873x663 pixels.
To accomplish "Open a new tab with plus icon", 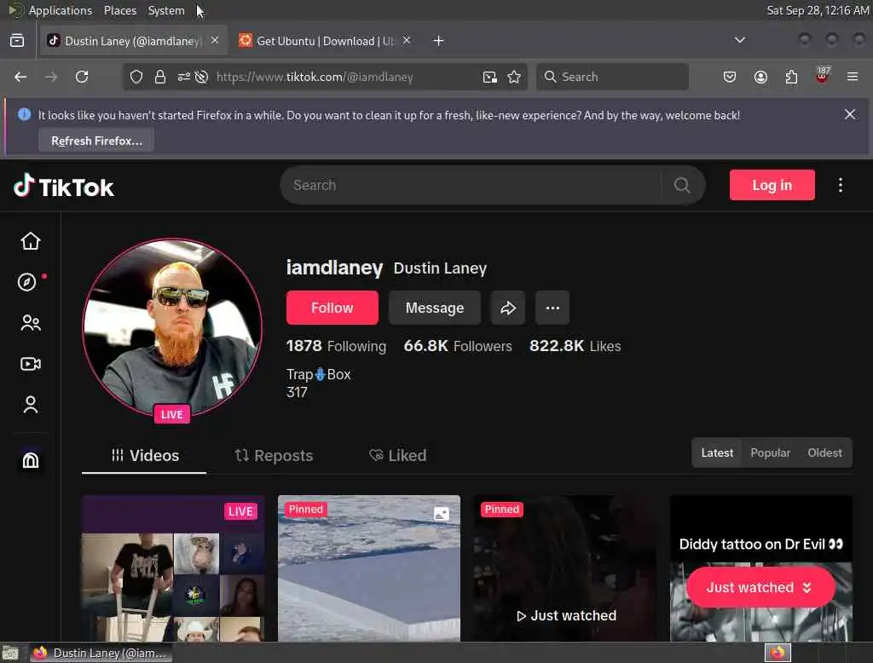I will [439, 41].
